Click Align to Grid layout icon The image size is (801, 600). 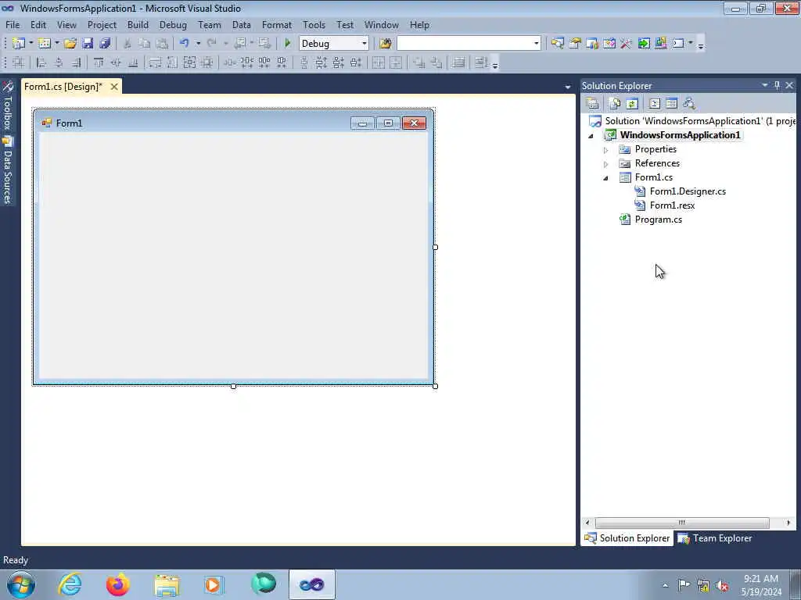pos(19,62)
